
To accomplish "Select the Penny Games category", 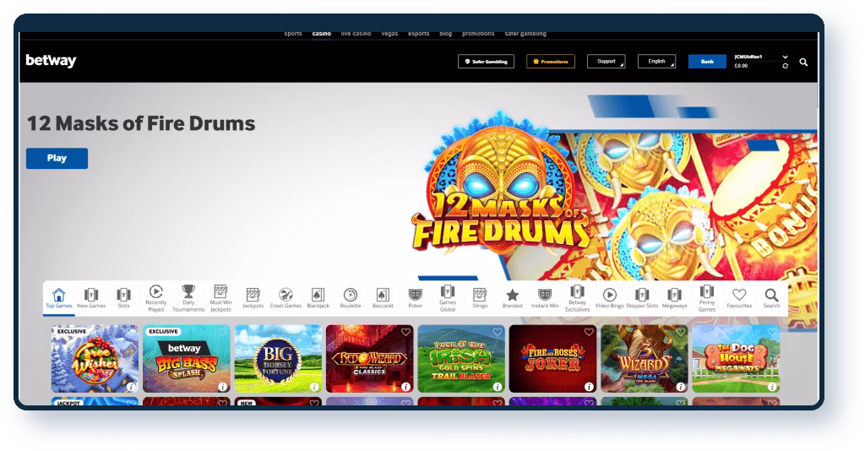I will coord(707,298).
